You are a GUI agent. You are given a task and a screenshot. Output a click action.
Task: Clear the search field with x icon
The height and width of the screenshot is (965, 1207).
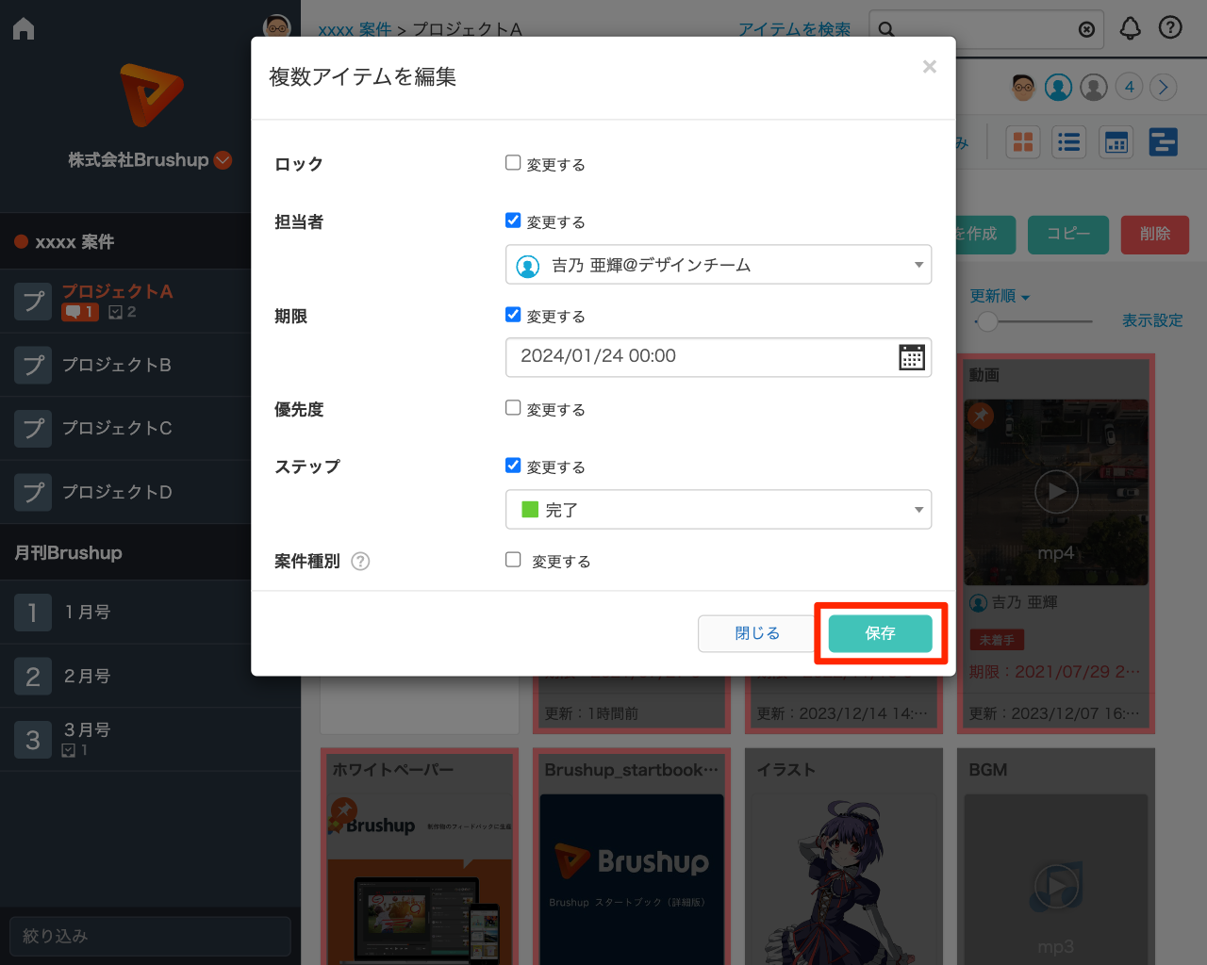point(1086,29)
